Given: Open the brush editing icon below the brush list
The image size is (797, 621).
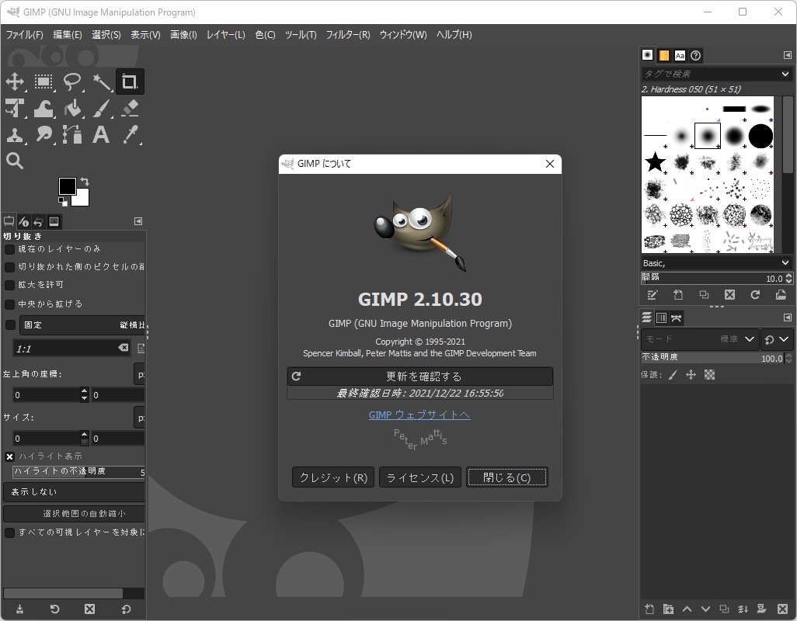Looking at the screenshot, I should tap(652, 295).
